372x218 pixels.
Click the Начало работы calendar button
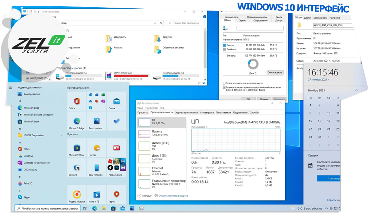coord(329,178)
